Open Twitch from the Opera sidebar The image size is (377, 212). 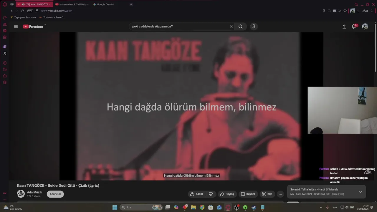tap(5, 47)
